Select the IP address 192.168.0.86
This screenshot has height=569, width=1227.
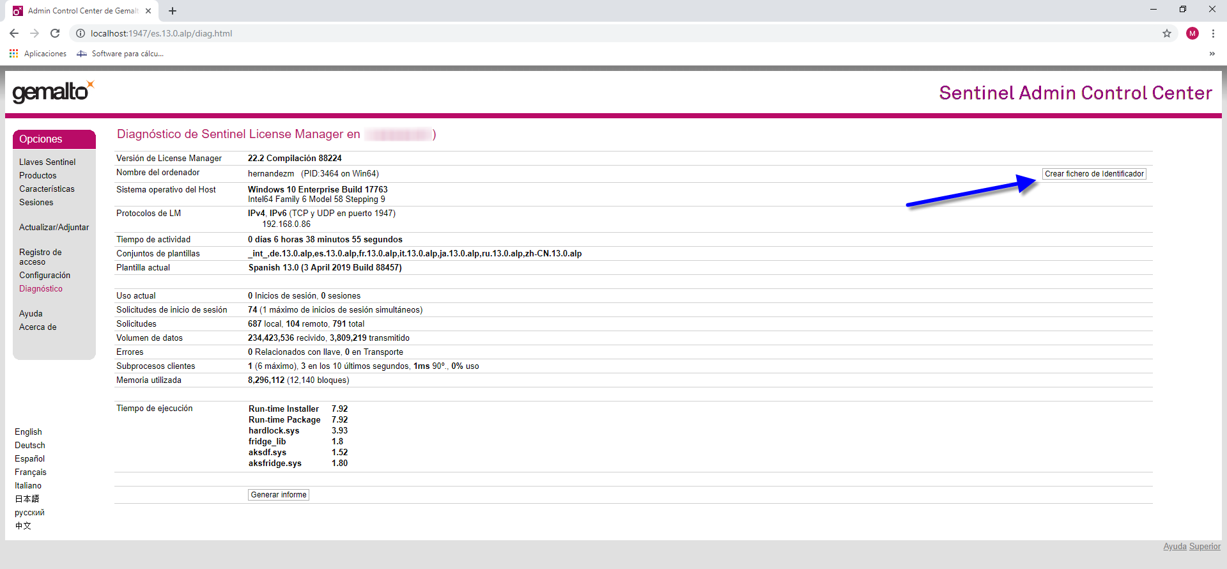coord(286,224)
